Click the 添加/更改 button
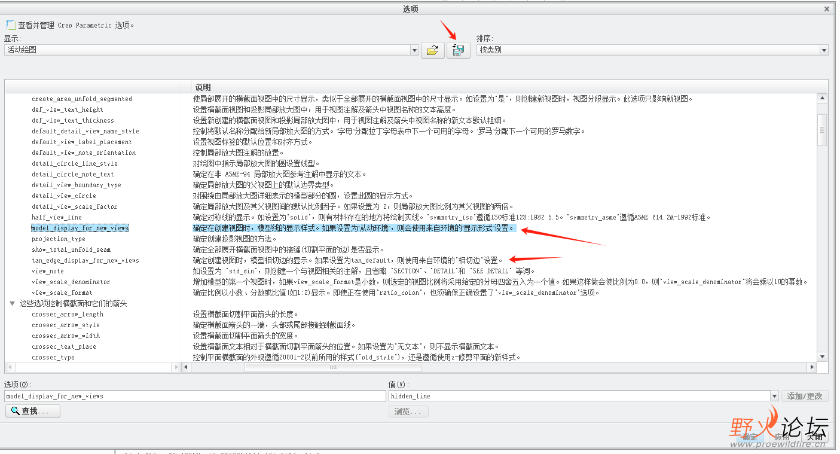This screenshot has width=840, height=454. pos(805,396)
